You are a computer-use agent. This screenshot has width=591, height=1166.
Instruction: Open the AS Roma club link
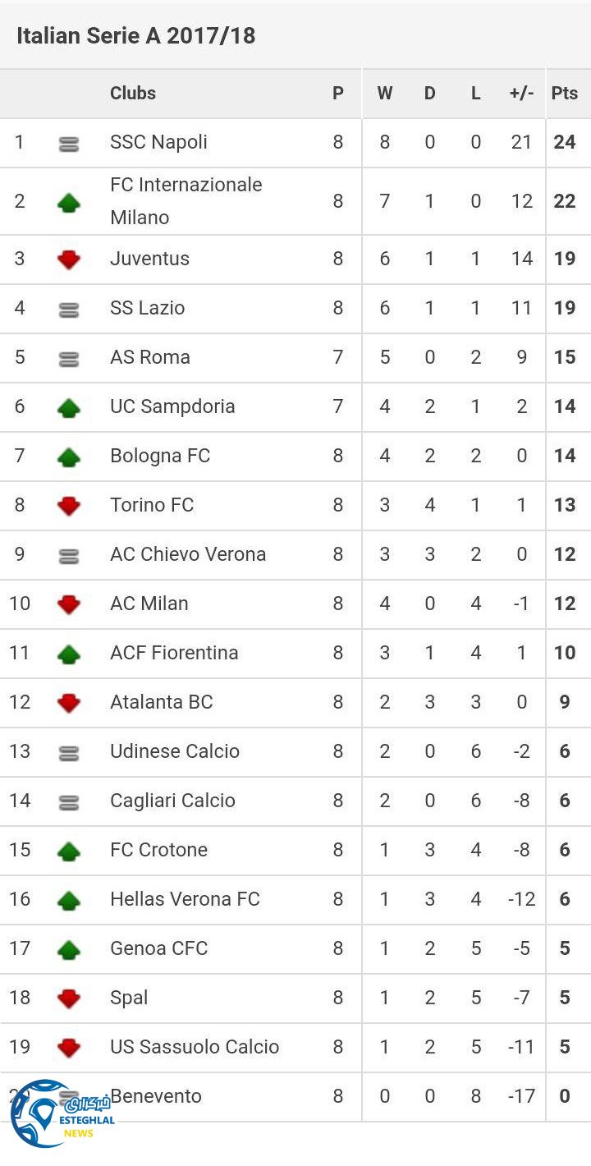(x=150, y=357)
